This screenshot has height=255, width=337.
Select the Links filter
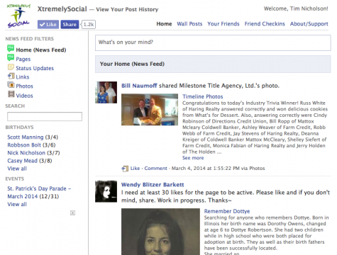23,77
